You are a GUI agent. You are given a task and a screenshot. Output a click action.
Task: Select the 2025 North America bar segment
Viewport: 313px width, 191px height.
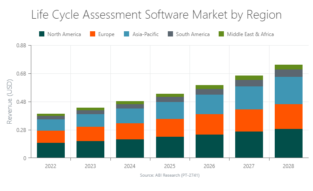[170, 147]
